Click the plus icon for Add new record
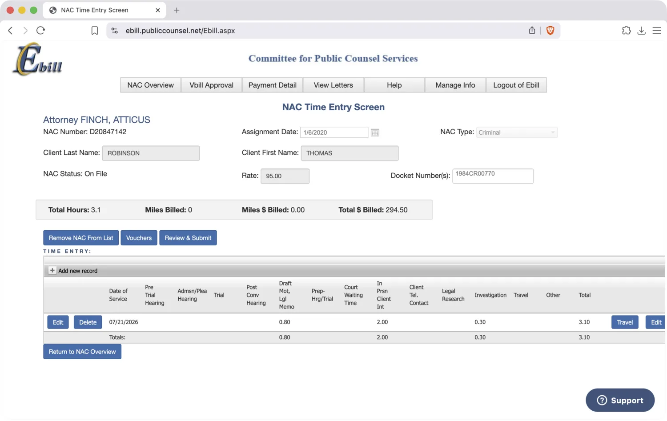667x421 pixels. [x=52, y=270]
